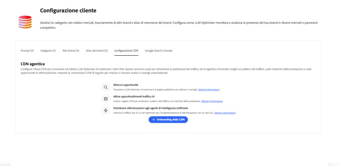Screen dimensions: 339x166
Task: Click the Distribuire ottimizzazioni agli agenti title
Action: pyautogui.click(x=151, y=108)
